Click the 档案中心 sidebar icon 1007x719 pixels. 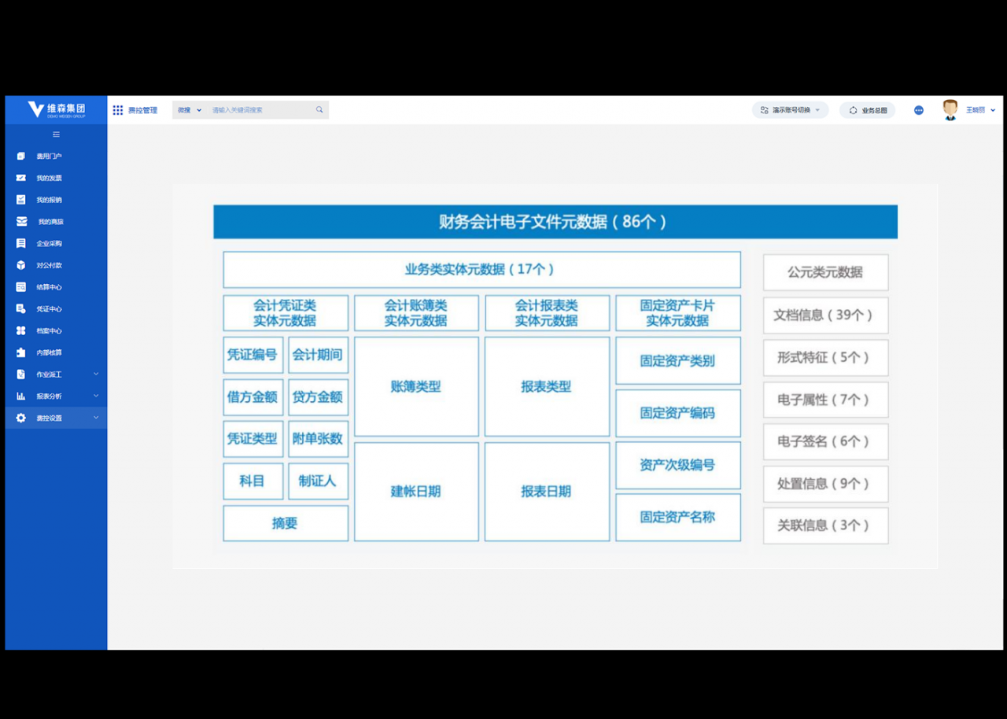(21, 330)
